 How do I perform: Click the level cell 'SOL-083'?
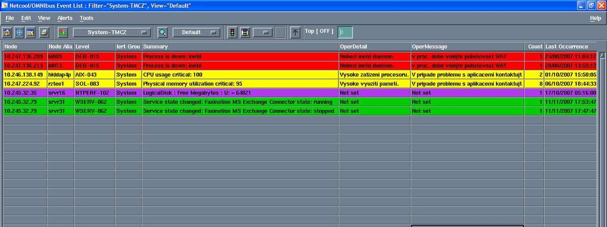coord(94,84)
